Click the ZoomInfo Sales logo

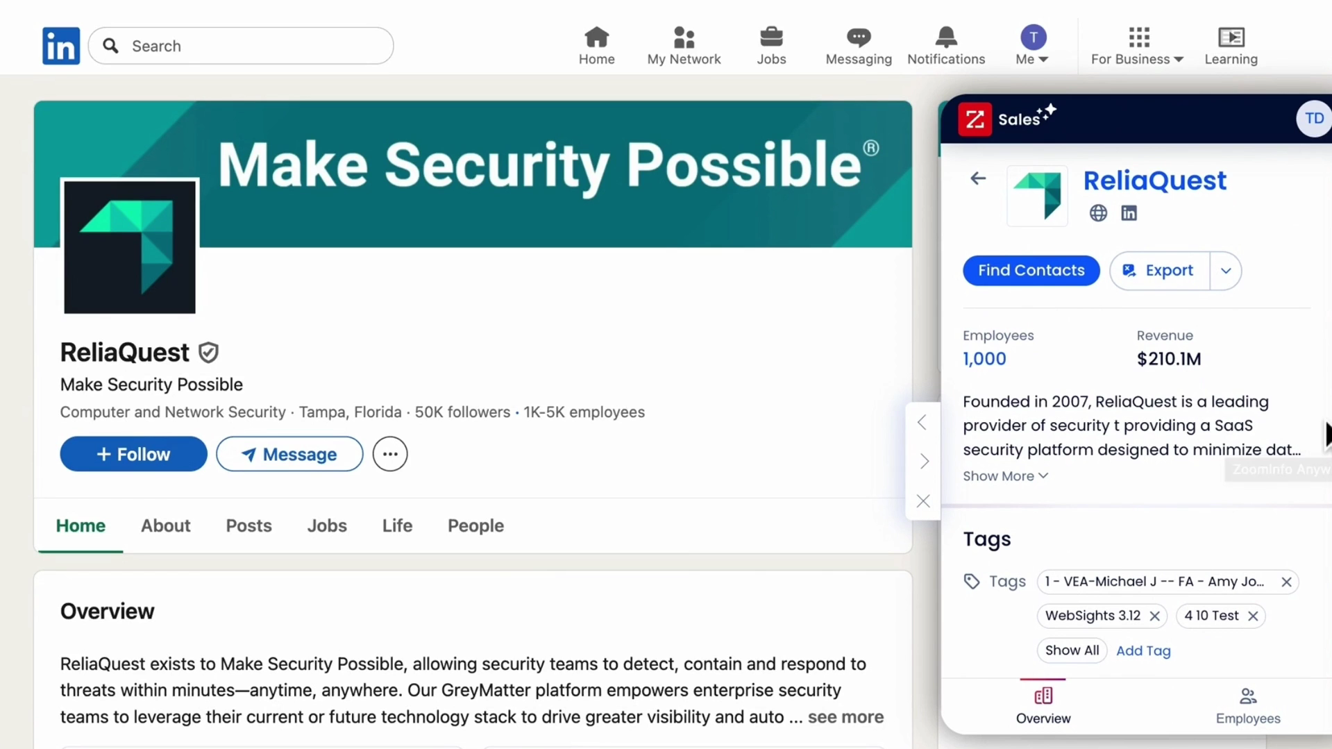point(975,119)
